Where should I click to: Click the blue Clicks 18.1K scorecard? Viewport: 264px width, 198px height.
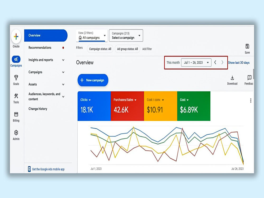(94, 106)
